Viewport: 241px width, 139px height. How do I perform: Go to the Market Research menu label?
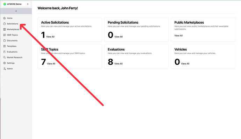(x=15, y=57)
